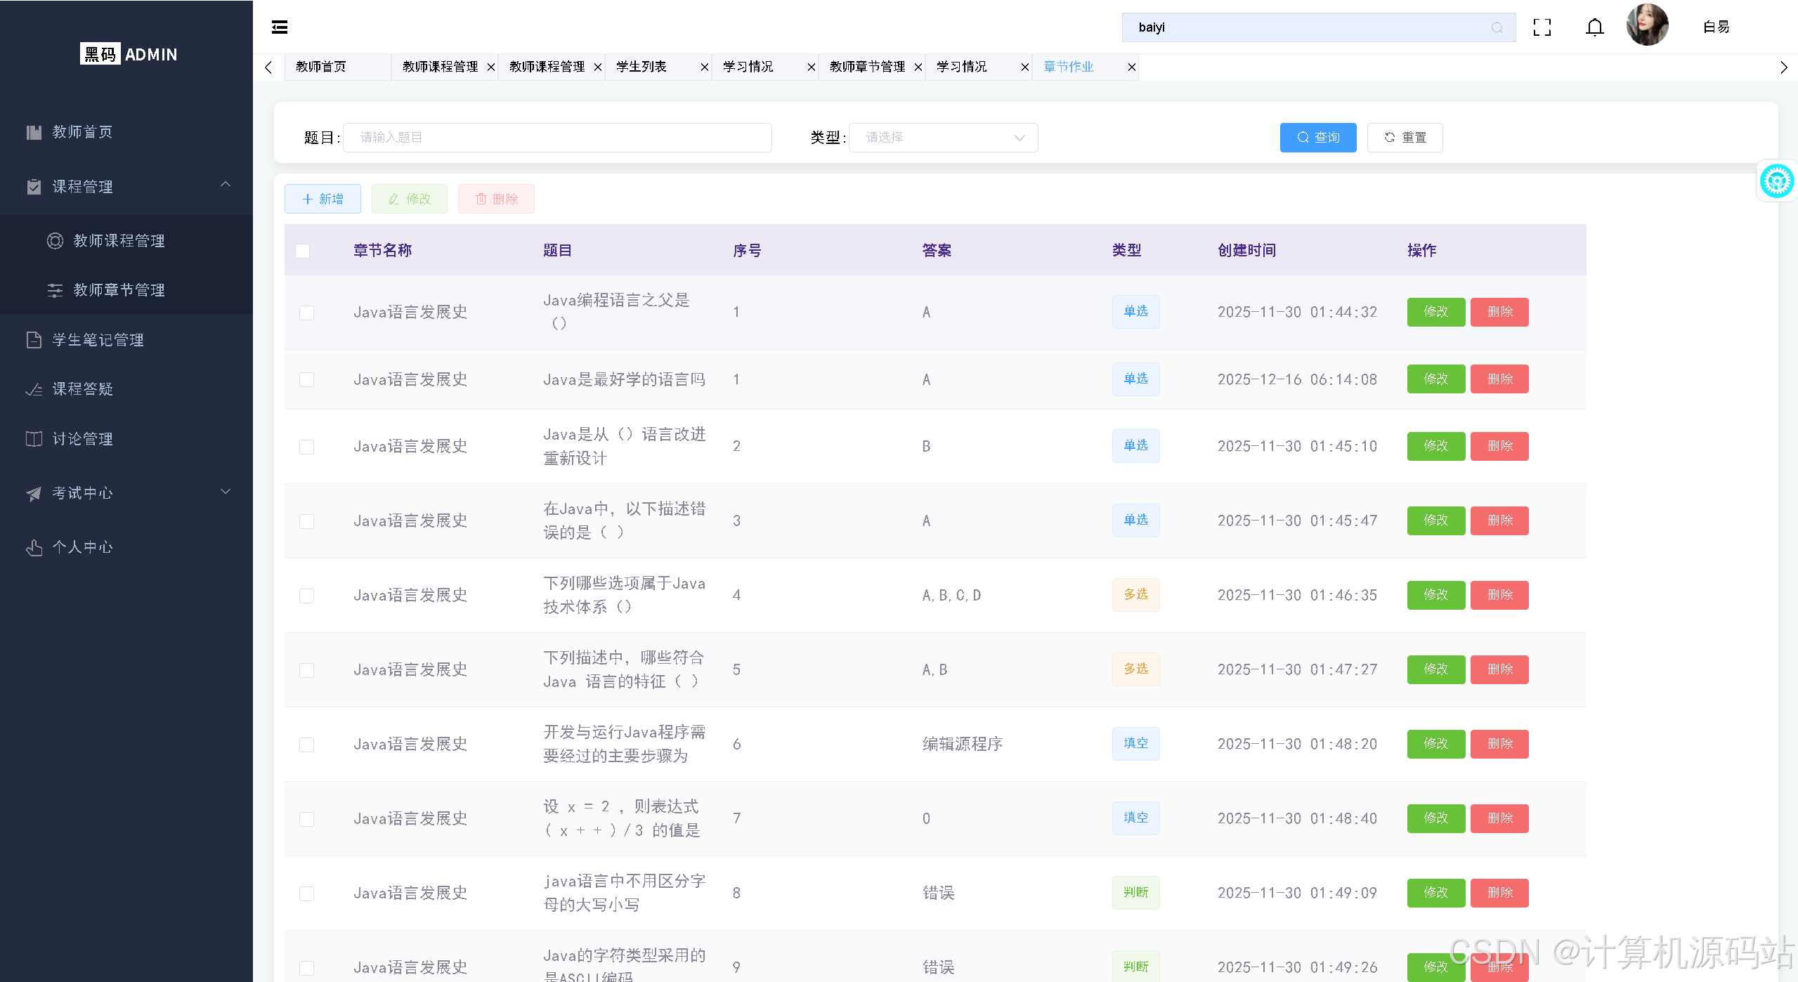The image size is (1798, 982).
Task: Click the 新增 add button
Action: click(x=323, y=199)
